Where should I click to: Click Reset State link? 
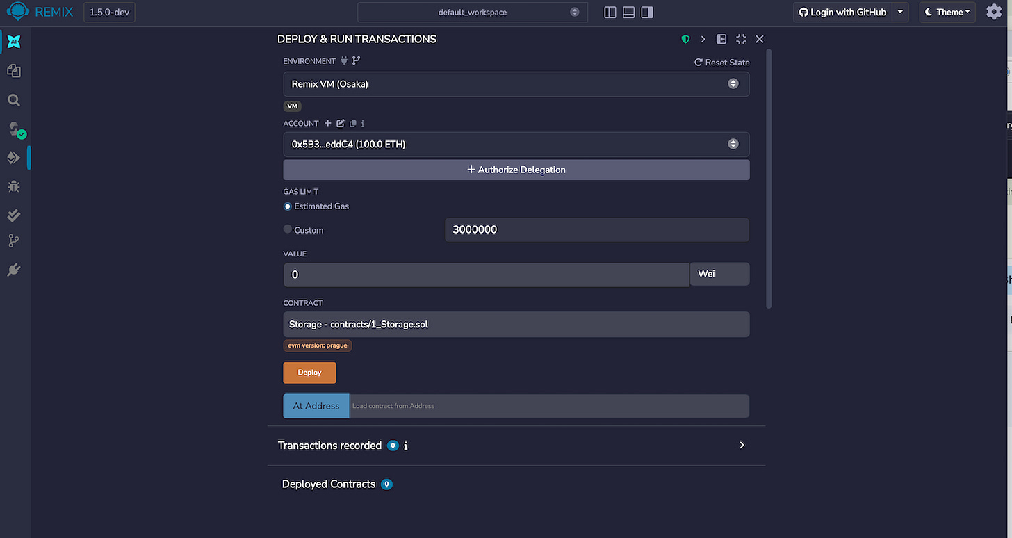(722, 63)
